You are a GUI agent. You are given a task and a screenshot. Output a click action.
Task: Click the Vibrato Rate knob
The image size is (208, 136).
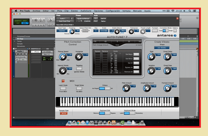[x=151, y=57]
